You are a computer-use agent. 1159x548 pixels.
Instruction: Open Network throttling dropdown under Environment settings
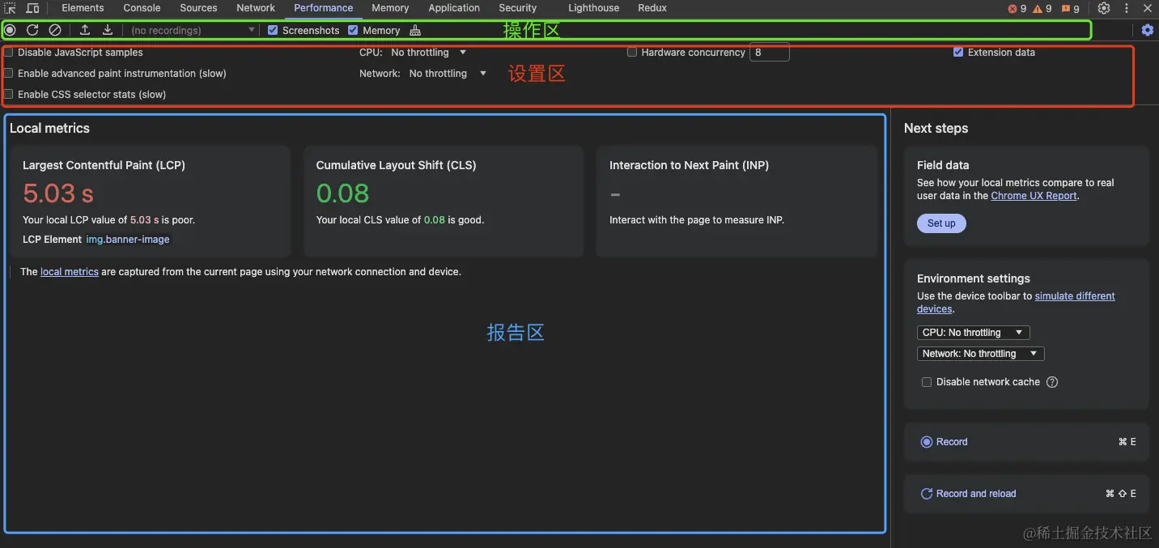tap(981, 354)
